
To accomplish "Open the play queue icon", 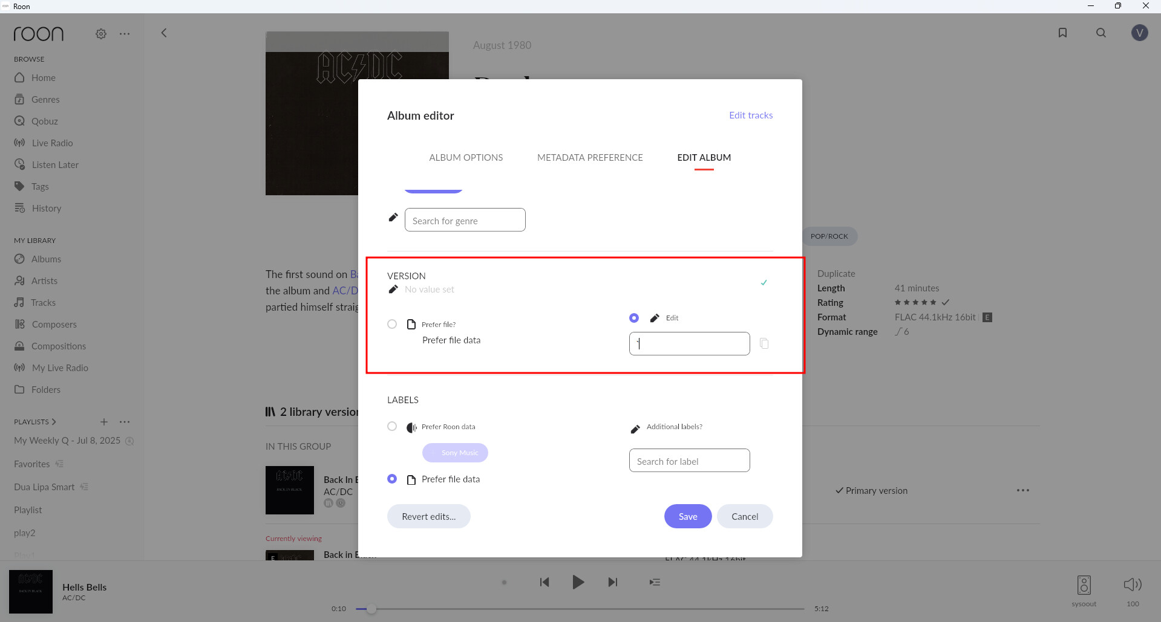I will [x=655, y=582].
